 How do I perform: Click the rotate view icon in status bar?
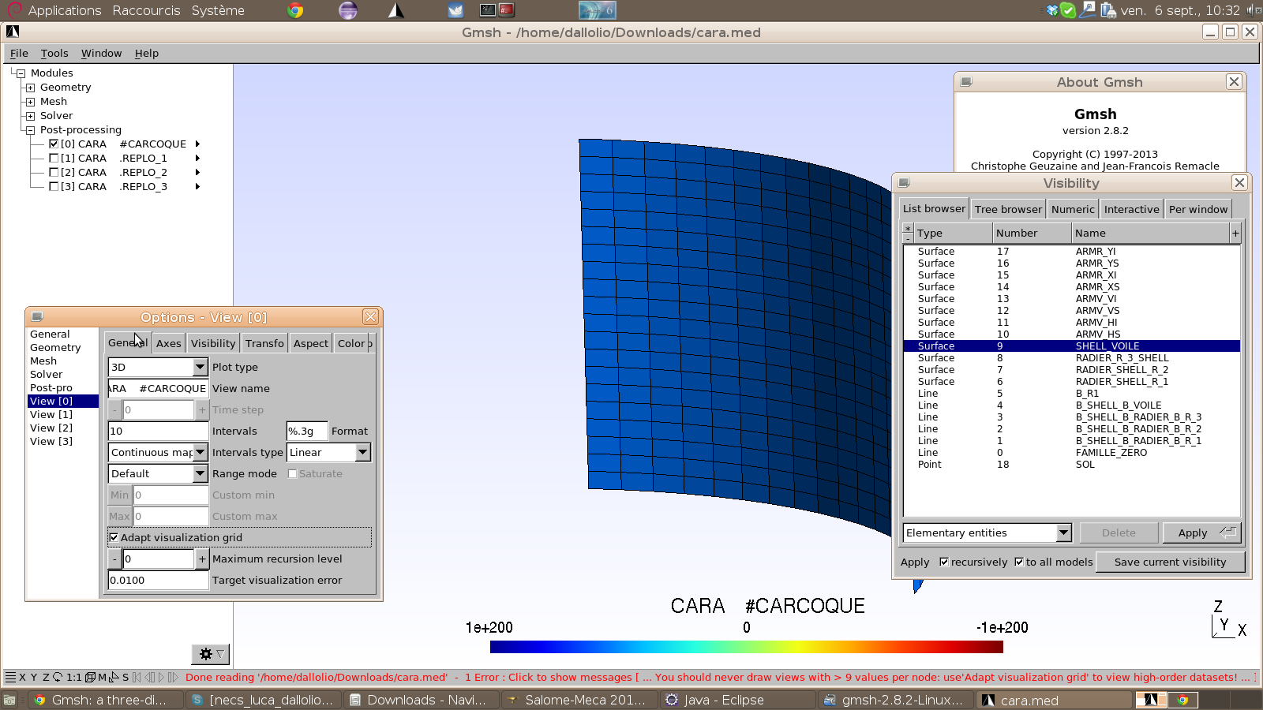point(58,677)
